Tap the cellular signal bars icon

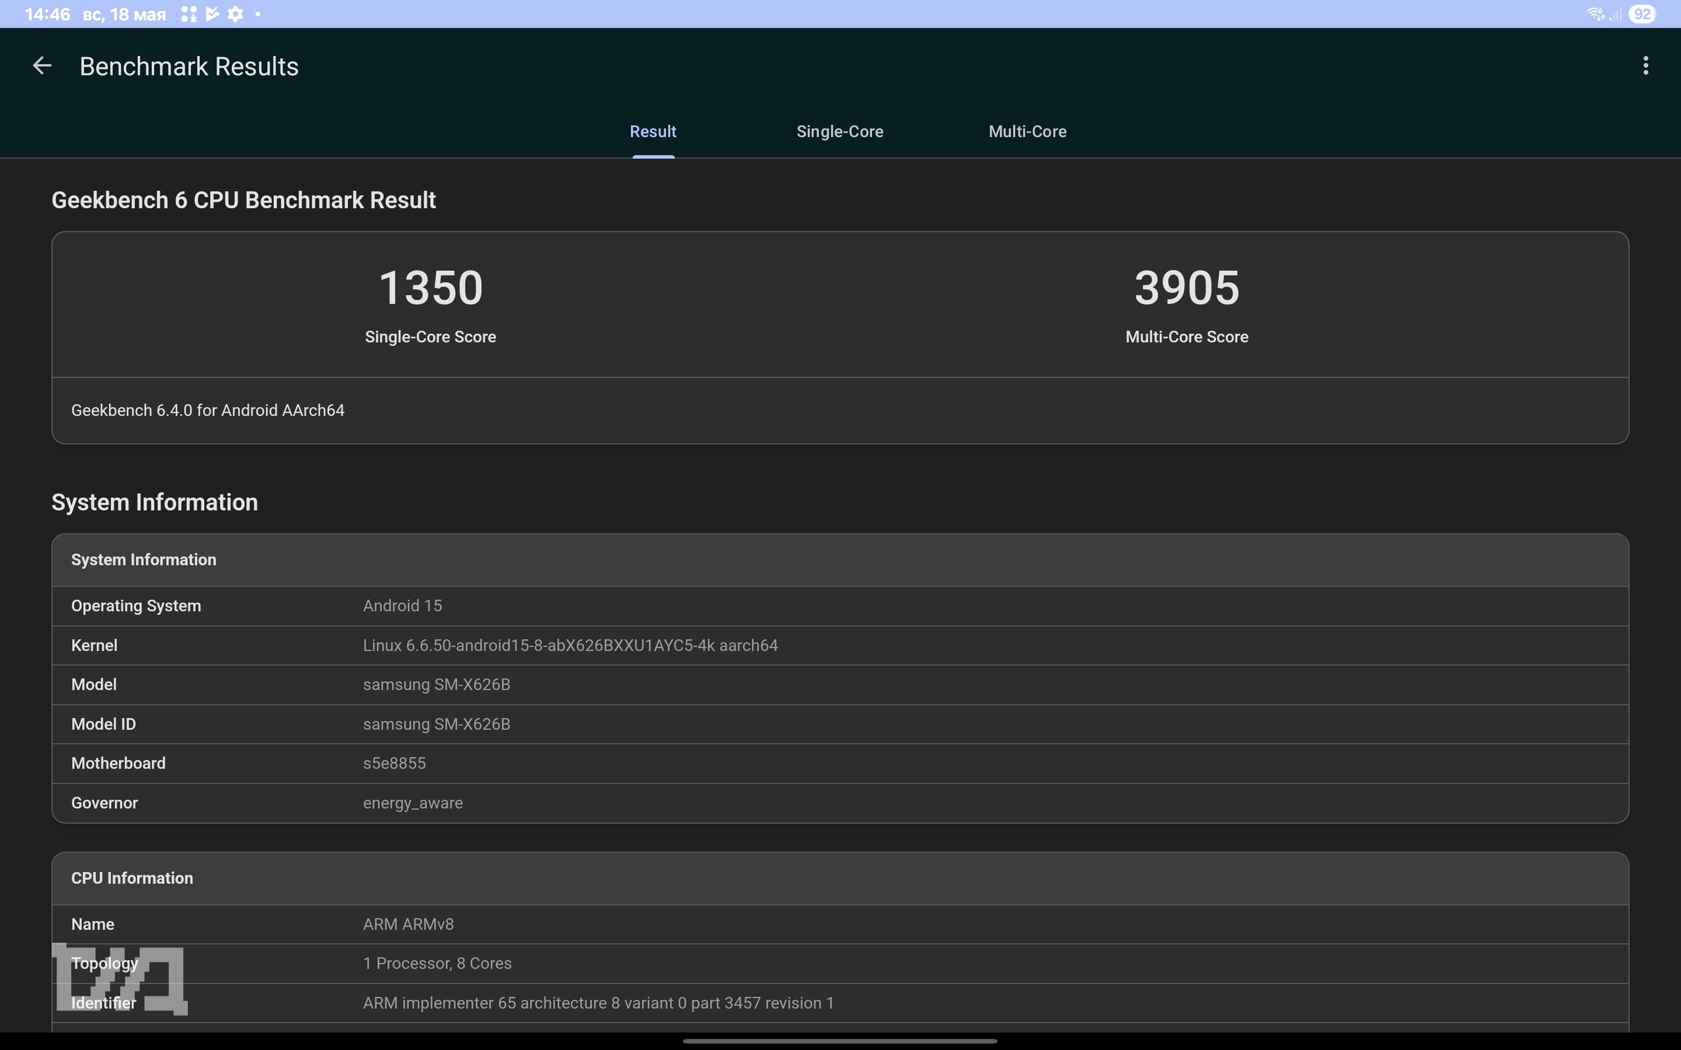tap(1615, 14)
